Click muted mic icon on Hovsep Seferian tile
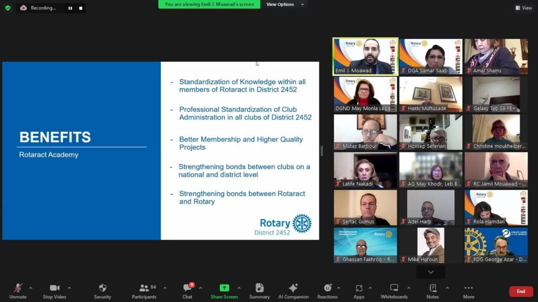The width and height of the screenshot is (538, 302). [x=403, y=146]
